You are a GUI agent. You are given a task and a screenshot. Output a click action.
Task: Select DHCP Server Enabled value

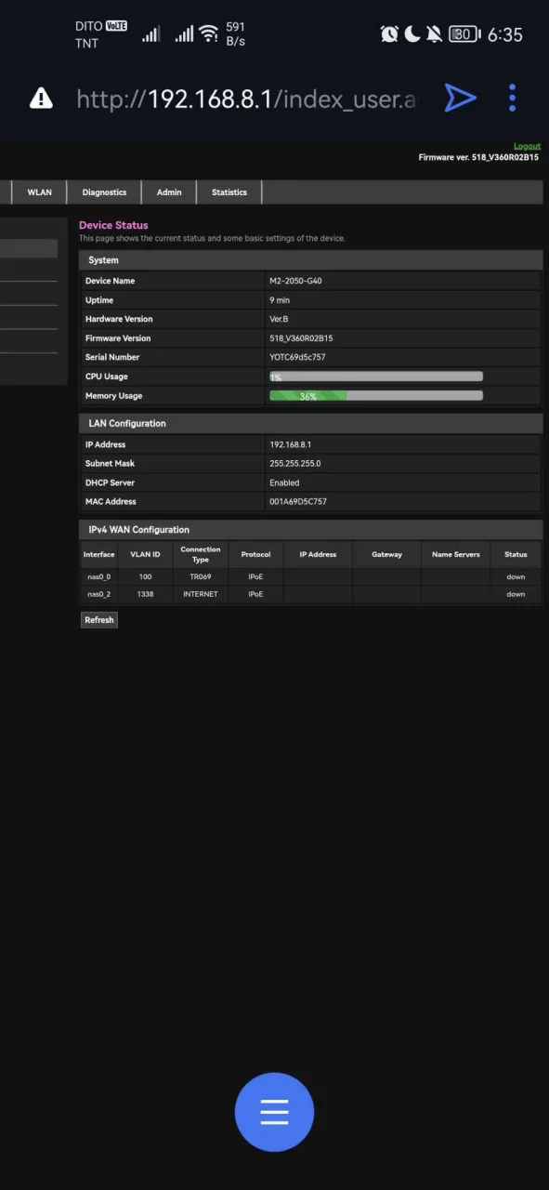pyautogui.click(x=284, y=483)
